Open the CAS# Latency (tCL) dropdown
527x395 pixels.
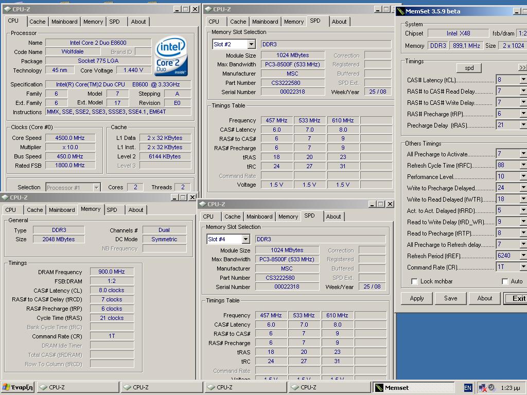pos(523,80)
